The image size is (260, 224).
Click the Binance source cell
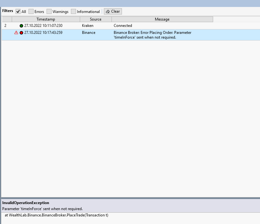tap(89, 33)
